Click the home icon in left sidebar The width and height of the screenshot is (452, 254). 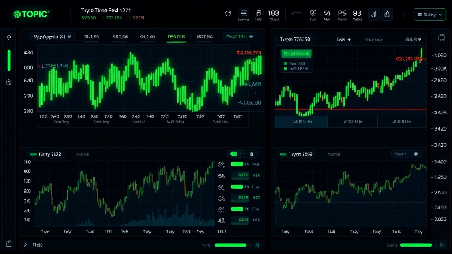[9, 82]
